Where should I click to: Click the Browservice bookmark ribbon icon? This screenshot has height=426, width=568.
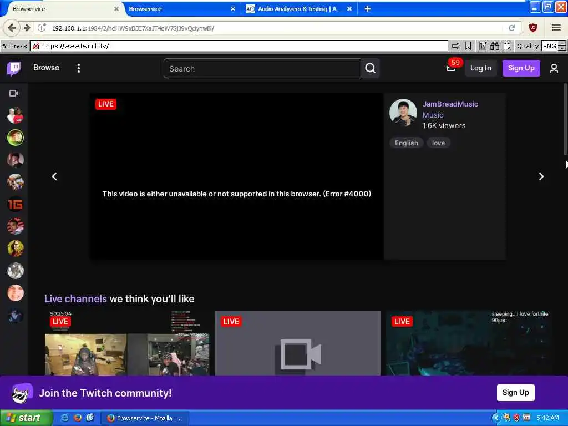coord(468,46)
